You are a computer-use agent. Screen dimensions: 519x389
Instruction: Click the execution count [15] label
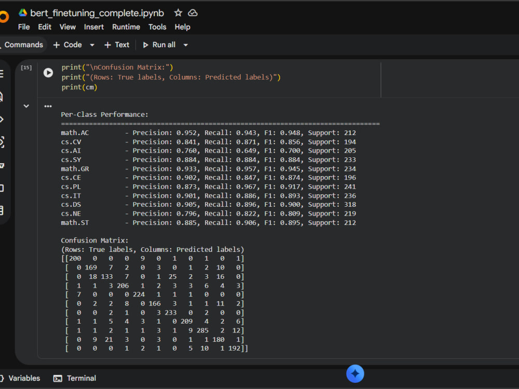(26, 68)
